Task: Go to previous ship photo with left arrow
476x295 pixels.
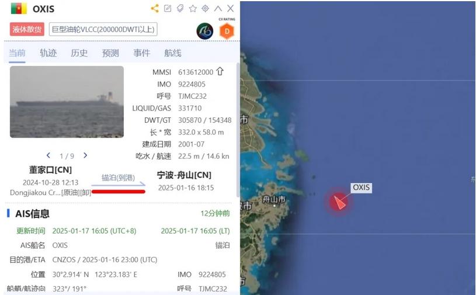Action: pyautogui.click(x=48, y=155)
